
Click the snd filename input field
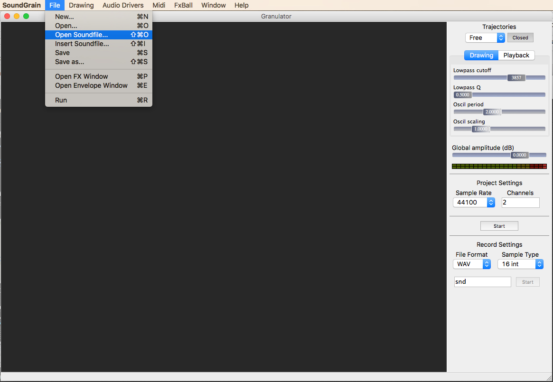[x=482, y=281]
